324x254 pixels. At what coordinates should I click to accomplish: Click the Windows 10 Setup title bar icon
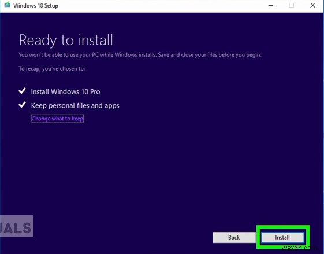pyautogui.click(x=8, y=5)
